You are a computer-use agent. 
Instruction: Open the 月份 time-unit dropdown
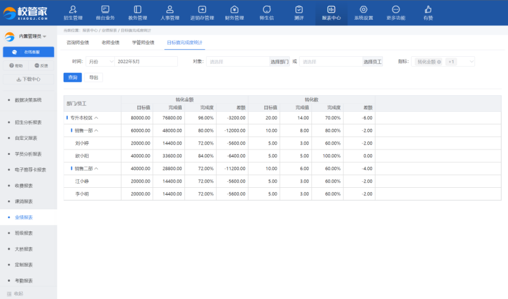[100, 62]
